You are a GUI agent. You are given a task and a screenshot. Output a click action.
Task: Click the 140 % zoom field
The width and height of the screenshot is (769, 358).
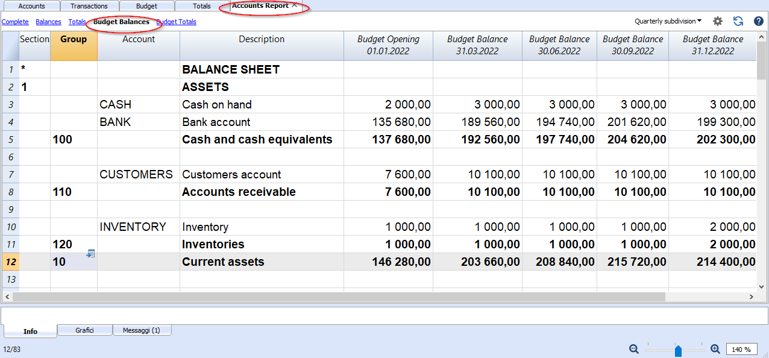[x=742, y=350]
